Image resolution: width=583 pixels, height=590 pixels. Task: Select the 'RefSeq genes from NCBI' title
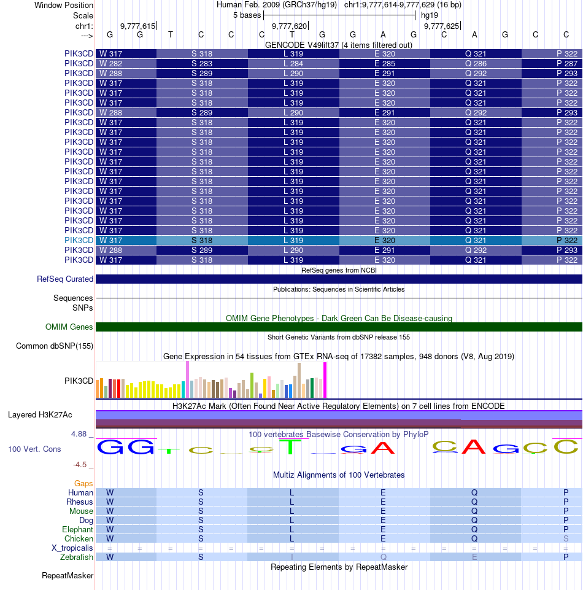pyautogui.click(x=339, y=270)
